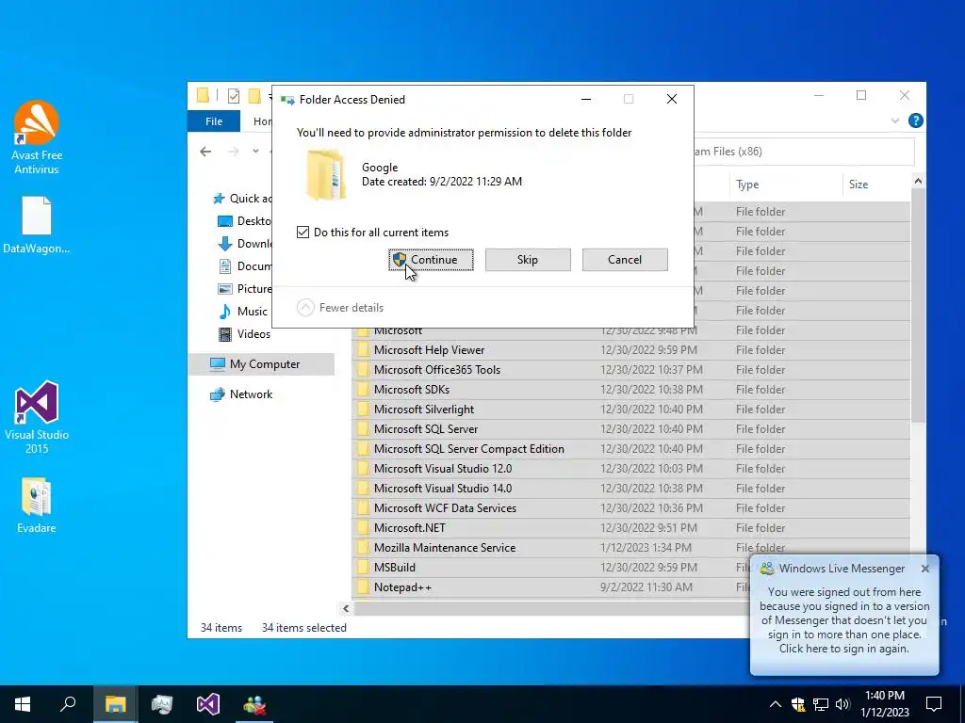Select Microsoft WCF Data Services folder

[x=630, y=507]
